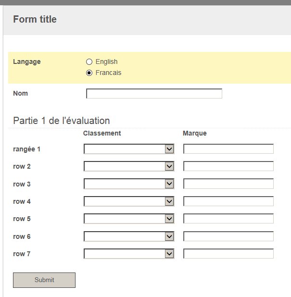
Task: Click the Marque field for row 6
Action: click(x=228, y=236)
